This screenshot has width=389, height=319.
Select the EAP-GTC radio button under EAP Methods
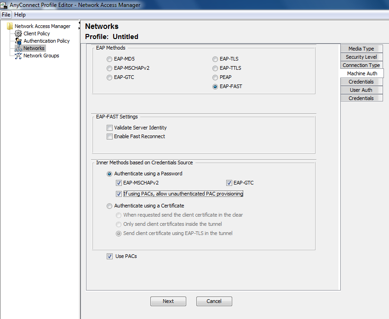click(109, 78)
